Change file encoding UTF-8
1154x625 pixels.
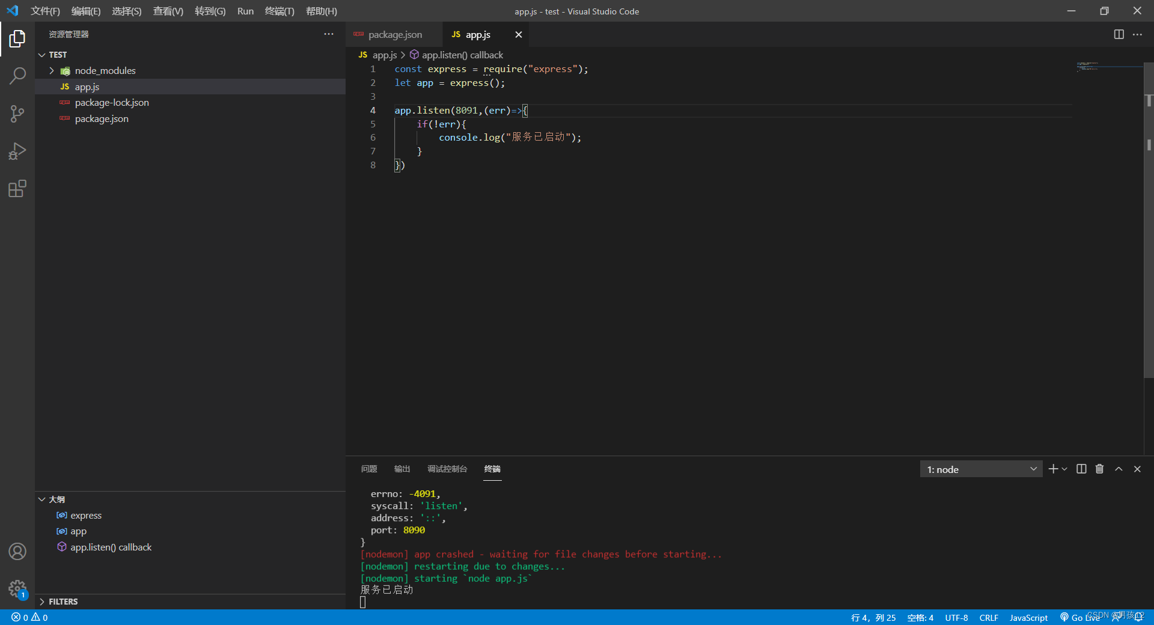click(956, 617)
